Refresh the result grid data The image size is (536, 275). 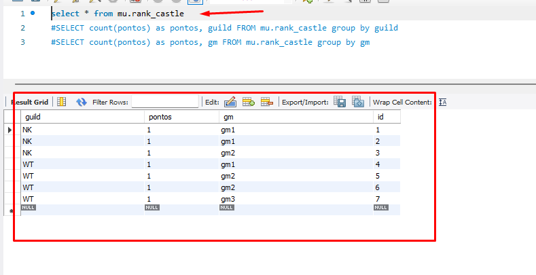pos(82,102)
